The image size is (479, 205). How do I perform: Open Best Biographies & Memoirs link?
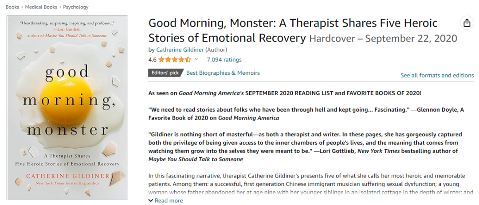point(223,73)
